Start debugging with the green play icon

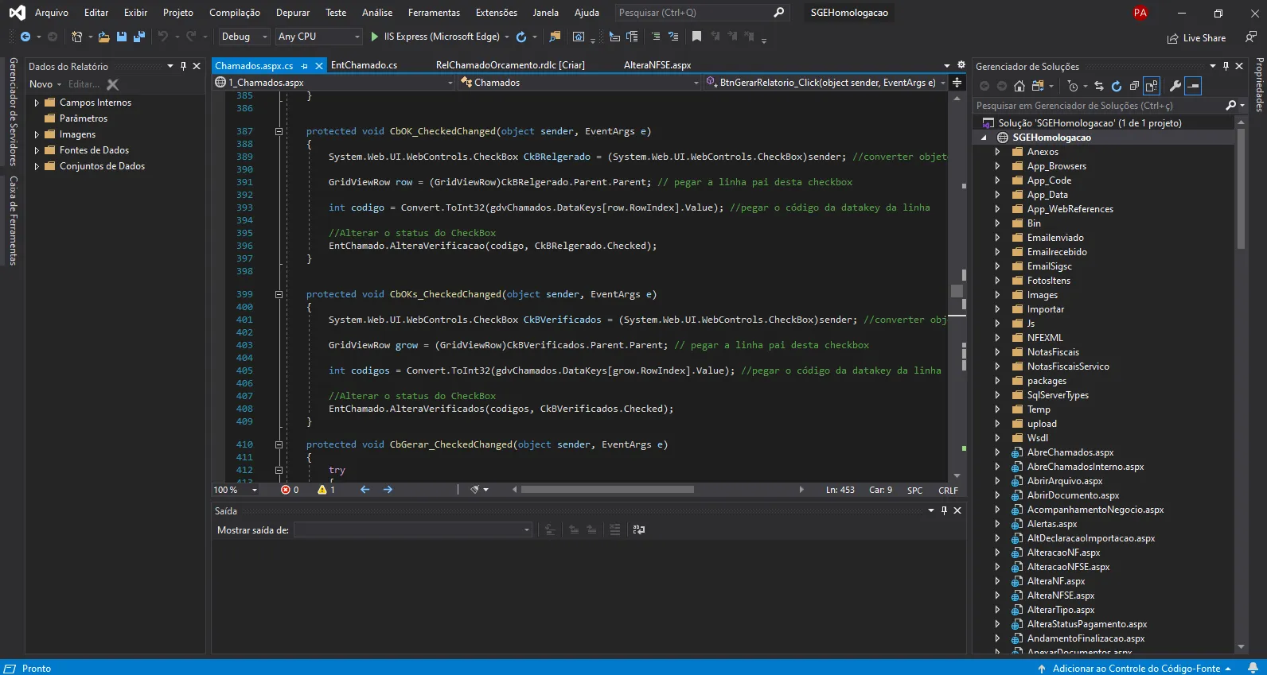(x=375, y=37)
